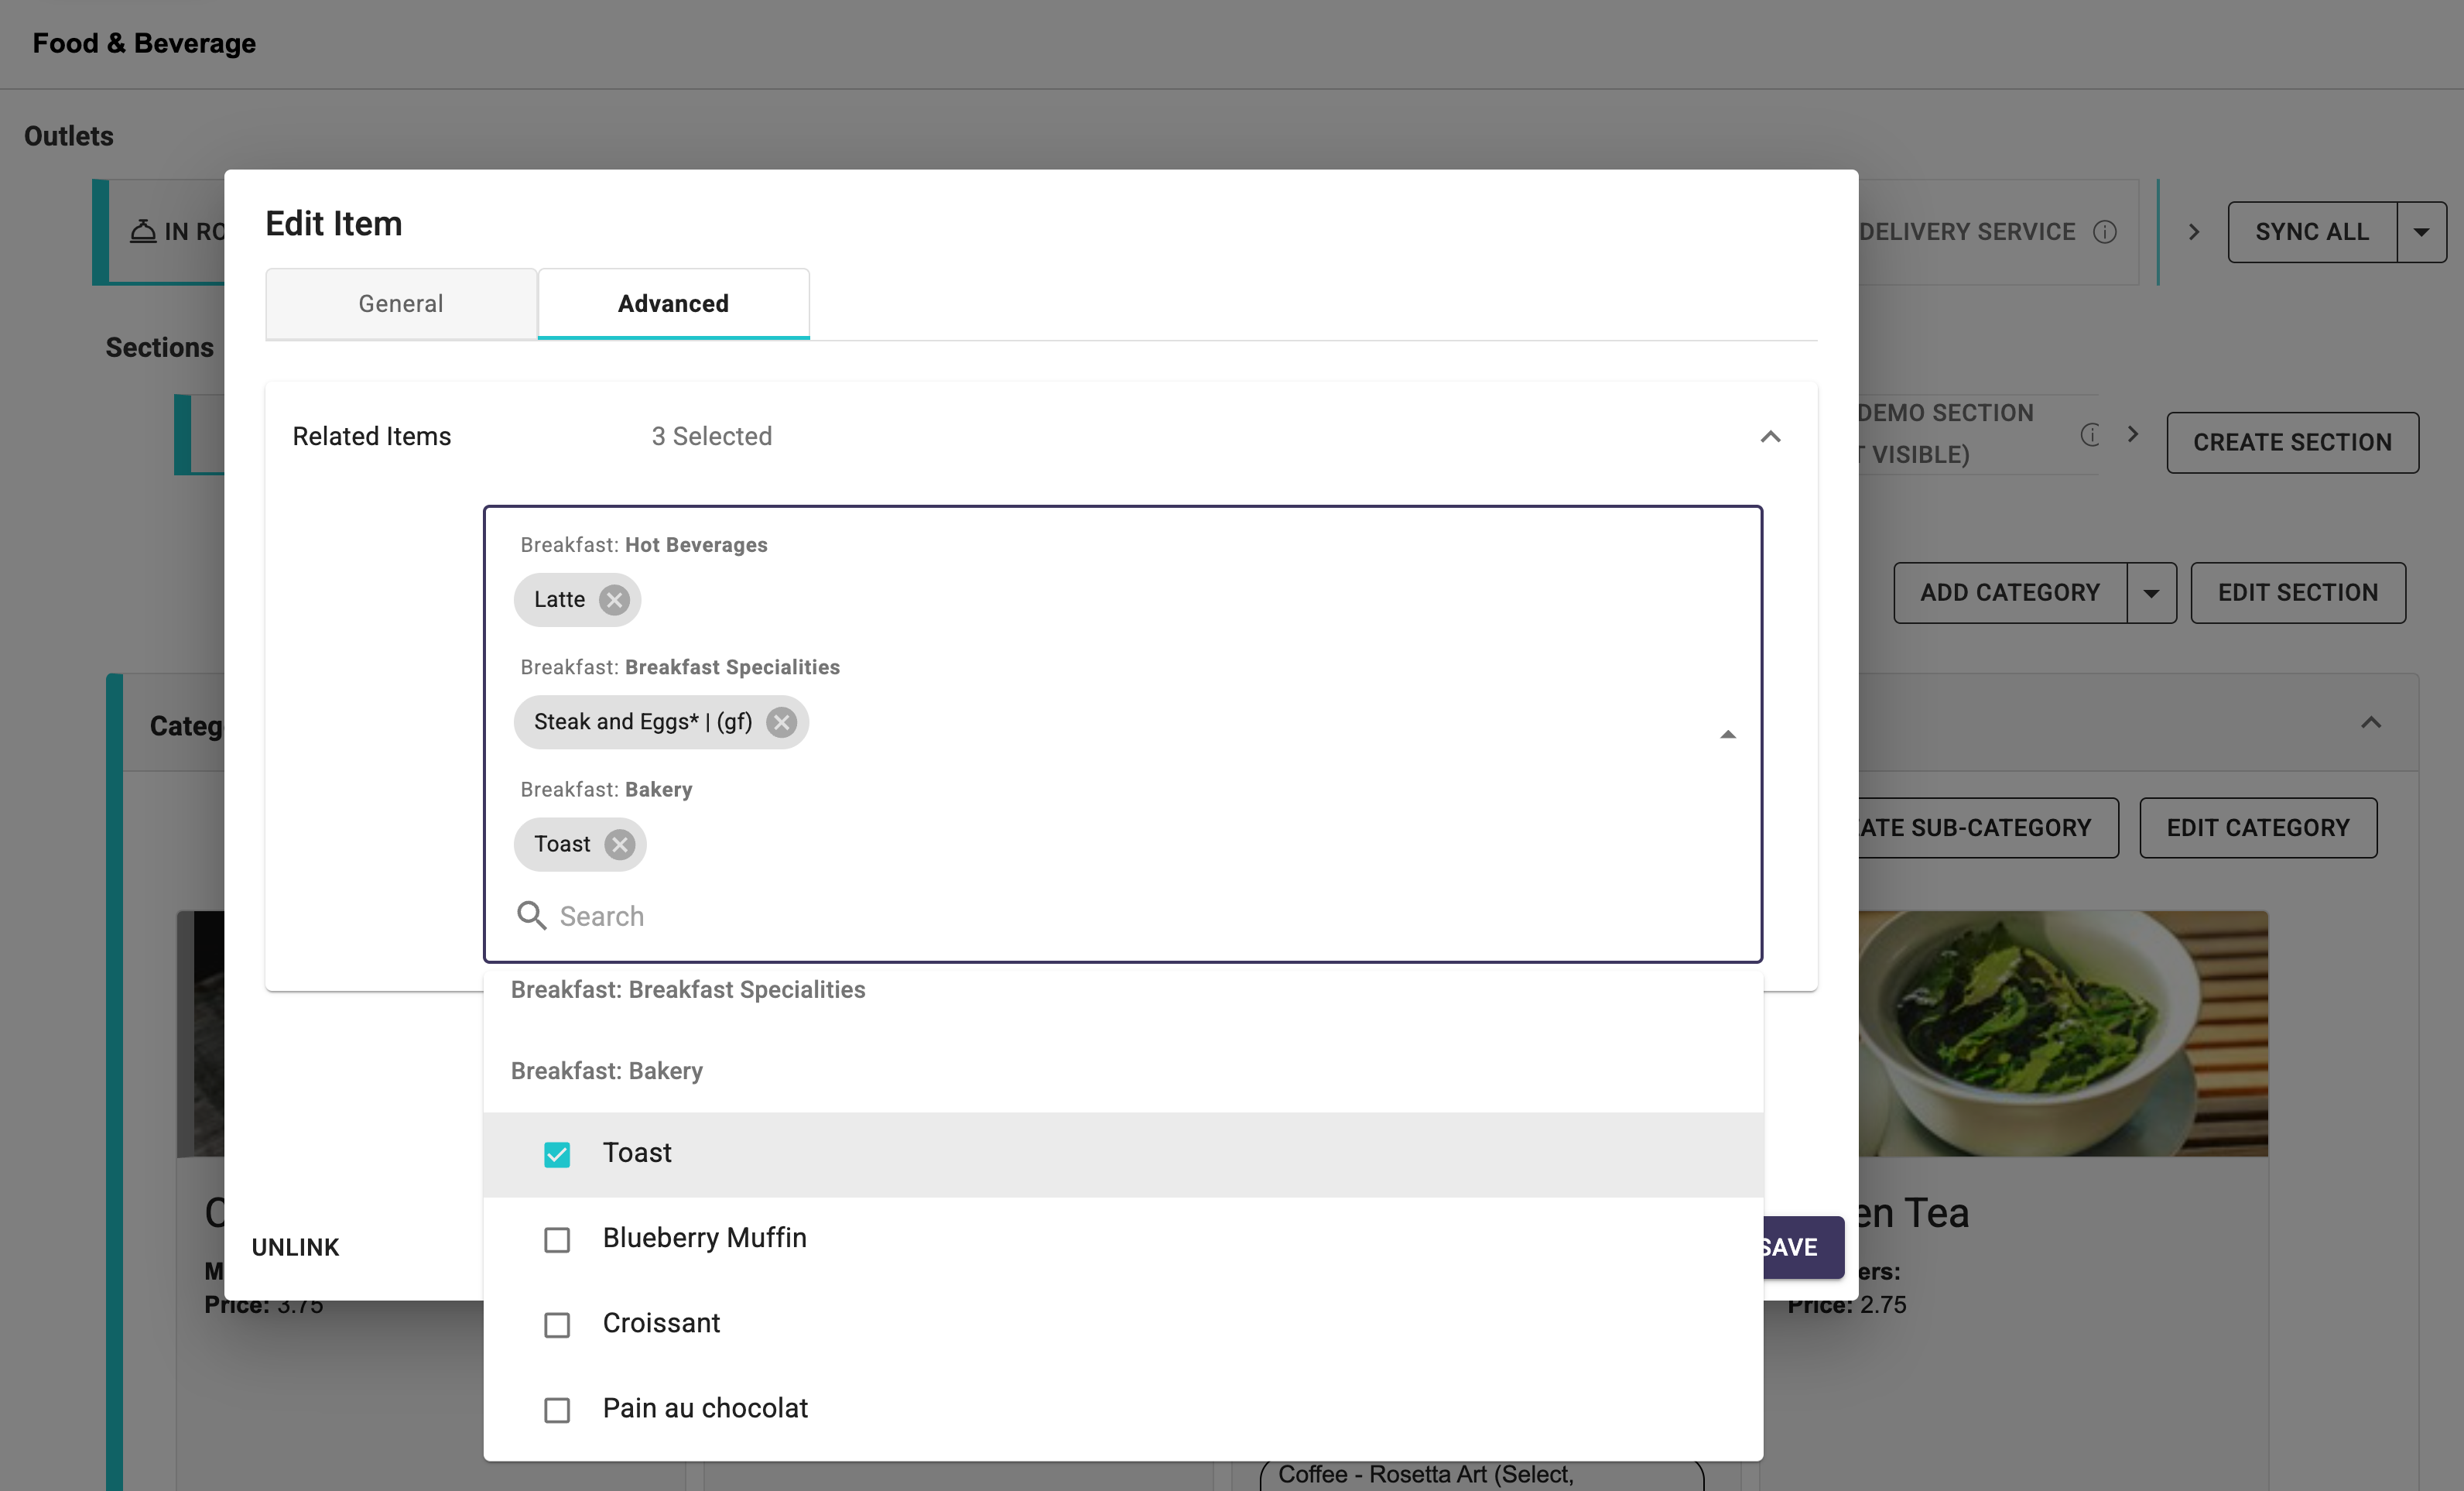This screenshot has height=1491, width=2464.
Task: Select the Advanced tab
Action: tap(673, 303)
